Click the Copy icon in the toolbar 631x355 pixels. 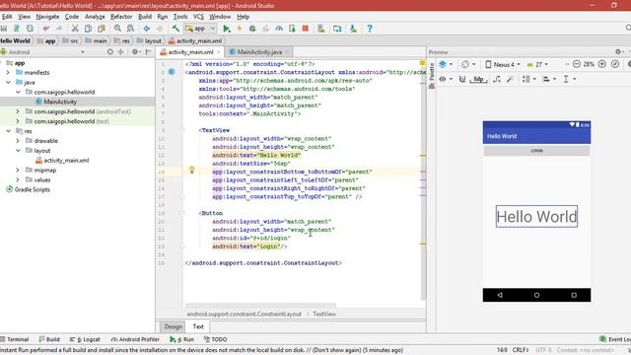[x=88, y=29]
